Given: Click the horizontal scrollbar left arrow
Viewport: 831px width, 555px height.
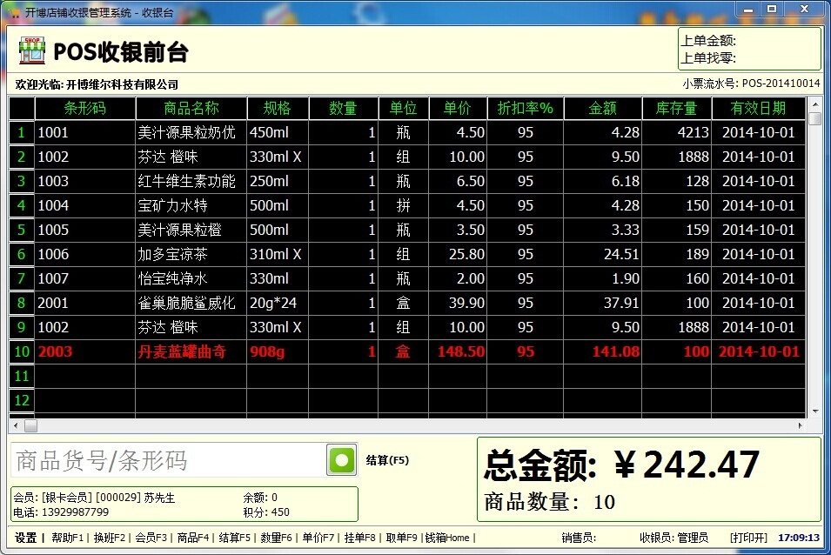Looking at the screenshot, I should point(16,425).
